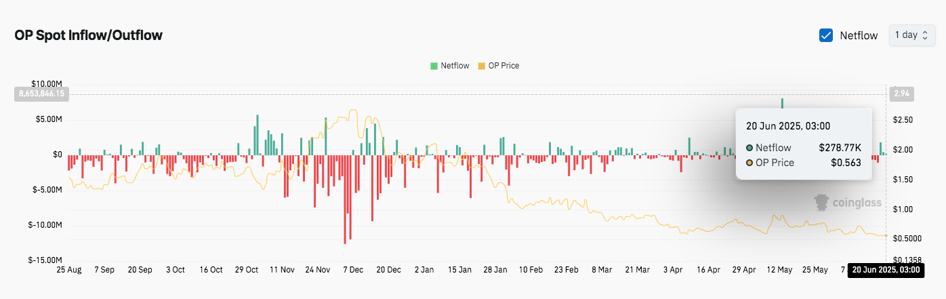Click the yellow OP Price dot in tooltip

(x=749, y=163)
